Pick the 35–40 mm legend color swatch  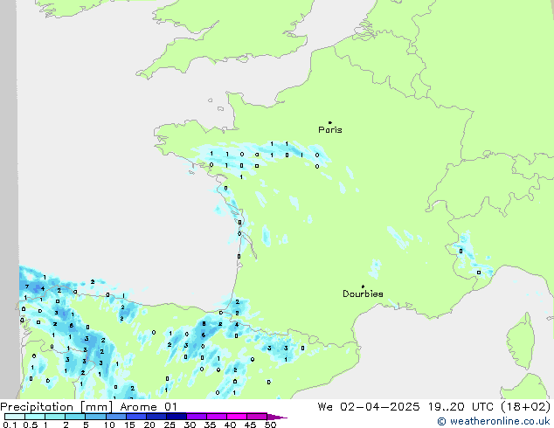pos(217,417)
